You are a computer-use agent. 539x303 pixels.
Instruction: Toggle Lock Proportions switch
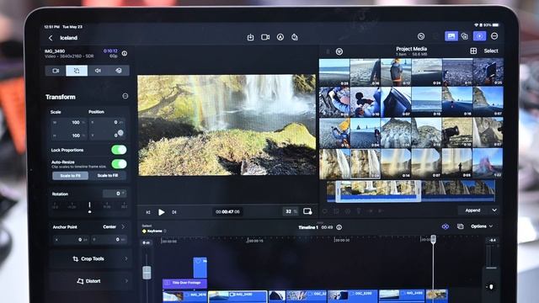[x=119, y=150]
